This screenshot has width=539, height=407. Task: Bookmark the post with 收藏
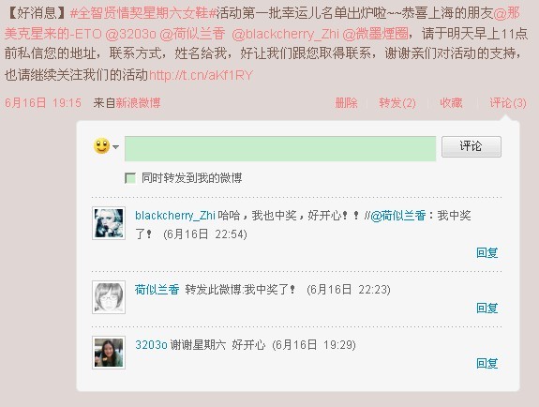[x=451, y=103]
